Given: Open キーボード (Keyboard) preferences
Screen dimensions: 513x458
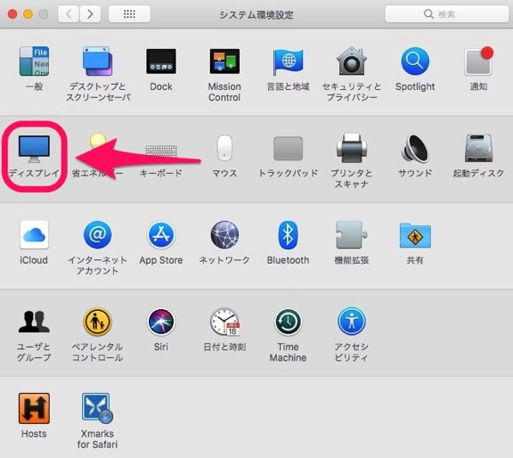Looking at the screenshot, I should point(161,152).
